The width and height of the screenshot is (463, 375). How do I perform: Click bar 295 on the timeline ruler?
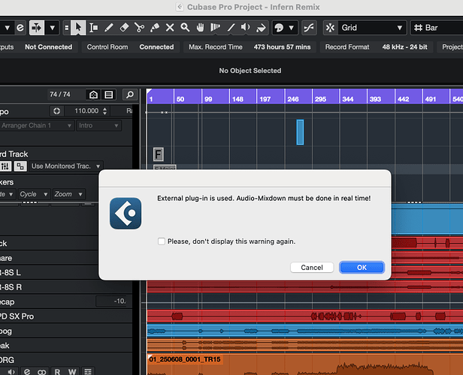click(x=325, y=99)
